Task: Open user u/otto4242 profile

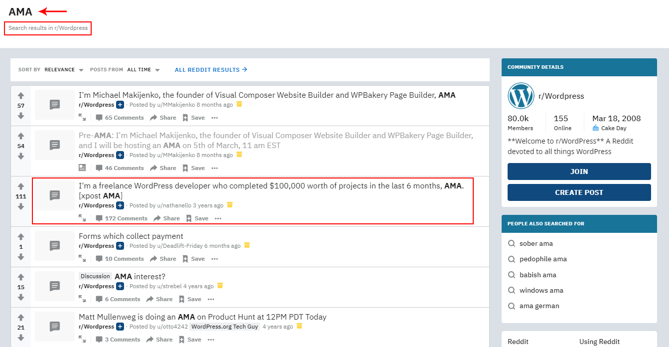Action: click(173, 327)
